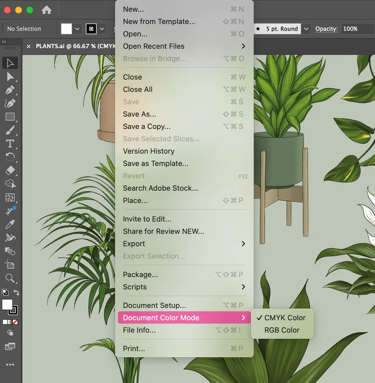Choose the Eraser tool
Screen dimensions: 375x383
coord(10,170)
